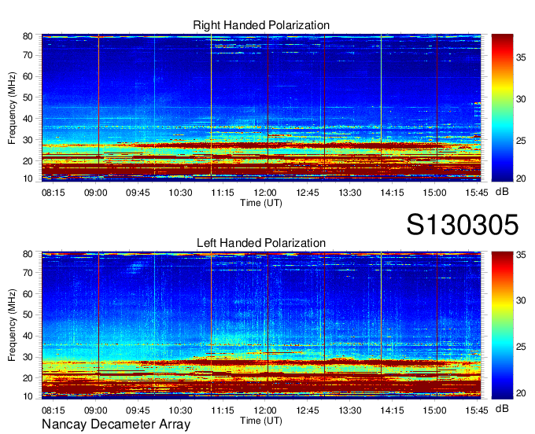This screenshot has height=434, width=535.
Task: Click the 09:00 tick on the upper time axis
Action: tap(95, 193)
